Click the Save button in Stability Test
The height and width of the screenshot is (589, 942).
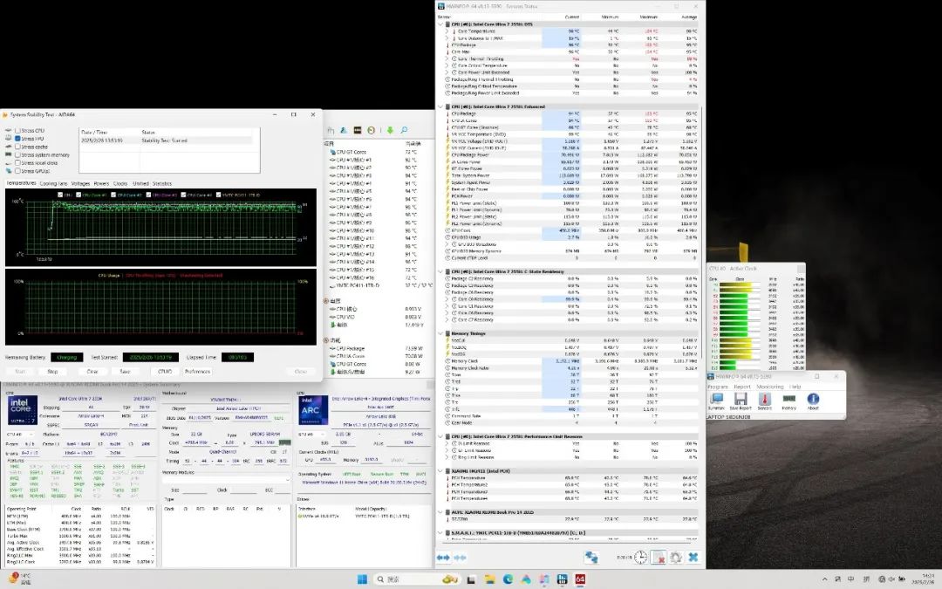coord(125,372)
